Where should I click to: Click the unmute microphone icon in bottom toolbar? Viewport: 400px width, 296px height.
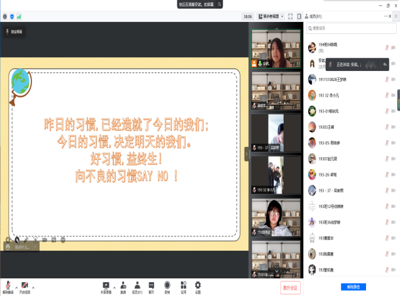click(8, 285)
